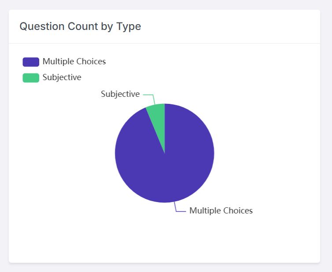The height and width of the screenshot is (272, 332).
Task: Click the word Type in the card title
Action: [129, 26]
